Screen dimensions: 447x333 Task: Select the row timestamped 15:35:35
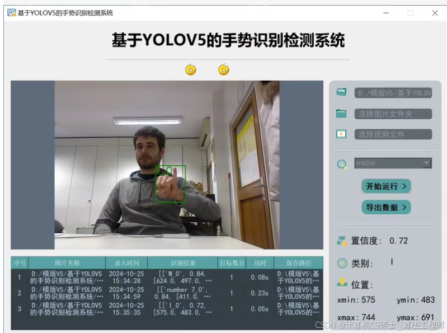pos(167,309)
